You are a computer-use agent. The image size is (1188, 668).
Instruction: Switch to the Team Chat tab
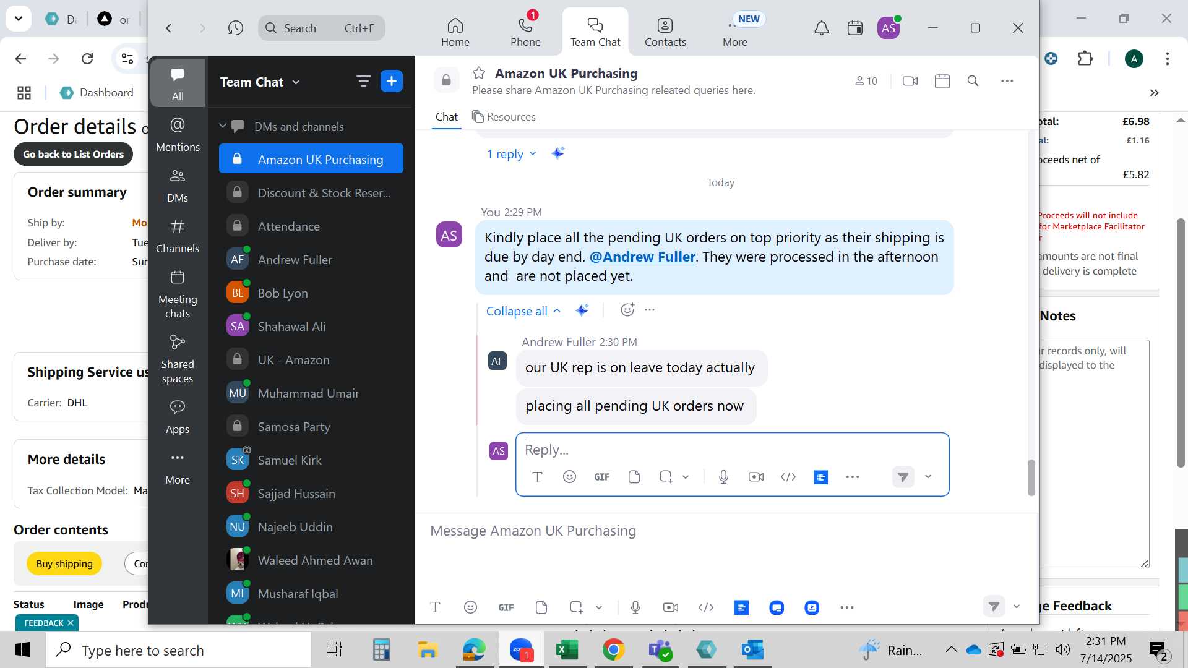[595, 32]
